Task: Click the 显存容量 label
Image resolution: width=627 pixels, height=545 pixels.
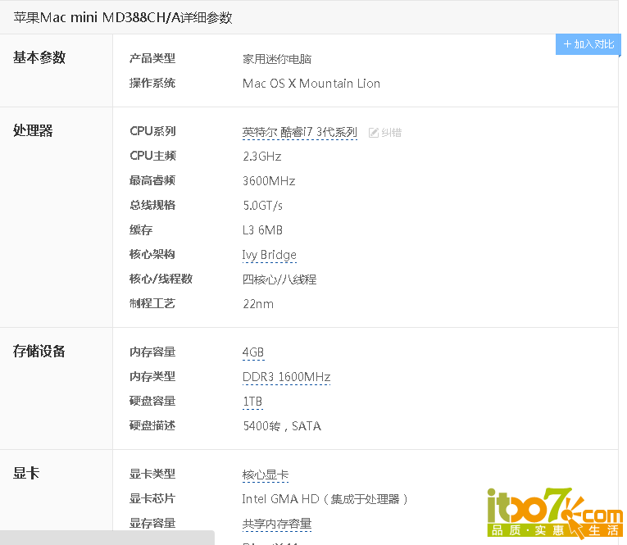Action: pos(152,523)
